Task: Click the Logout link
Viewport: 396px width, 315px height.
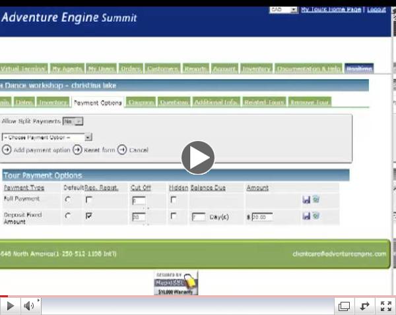Action: [x=377, y=10]
